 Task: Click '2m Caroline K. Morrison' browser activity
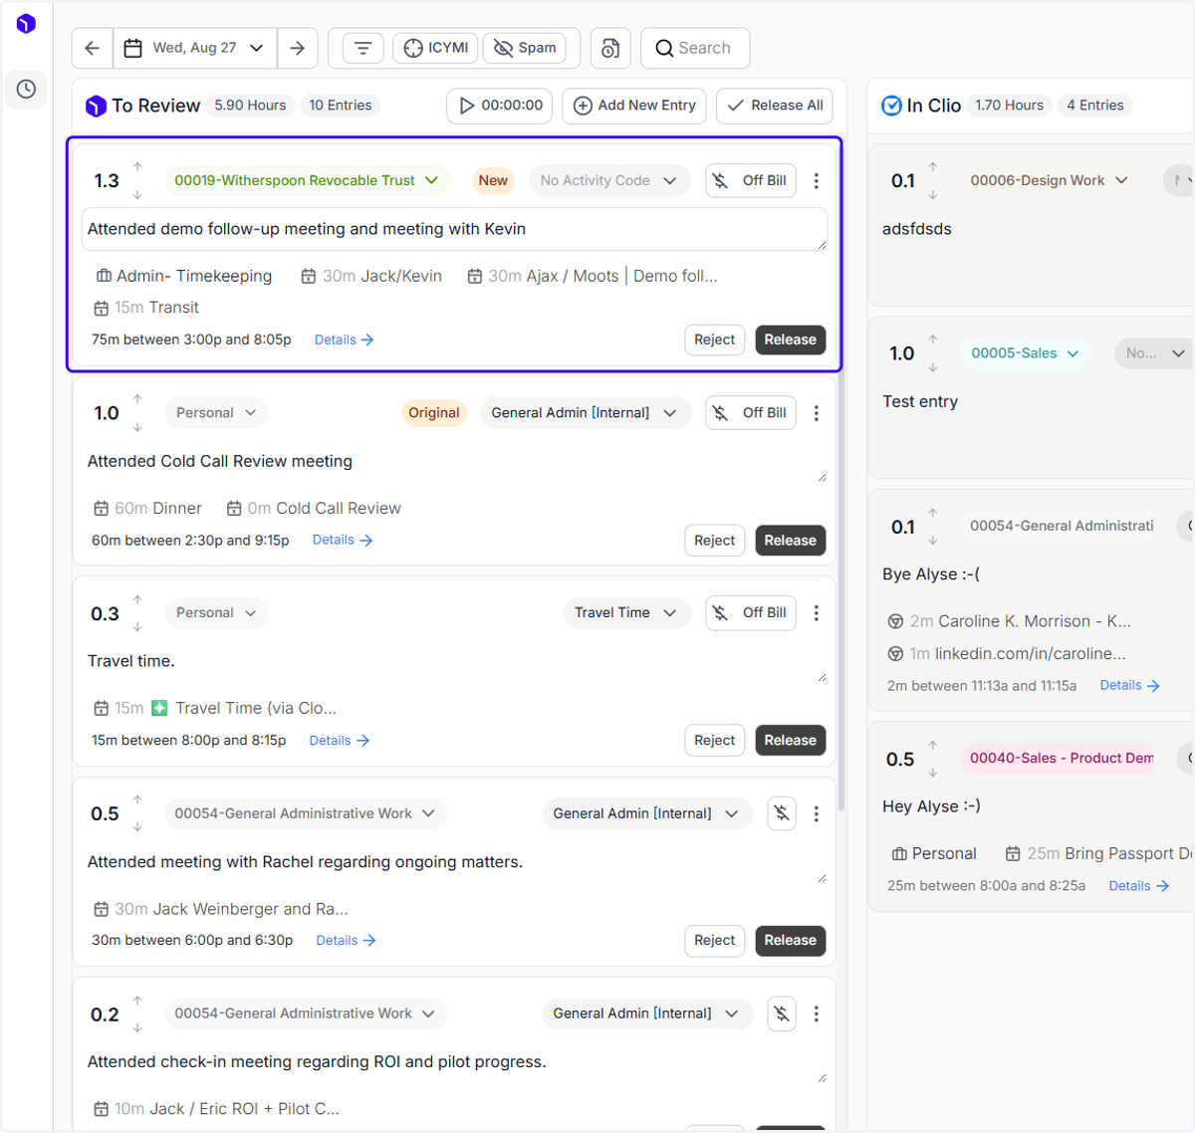(1010, 622)
